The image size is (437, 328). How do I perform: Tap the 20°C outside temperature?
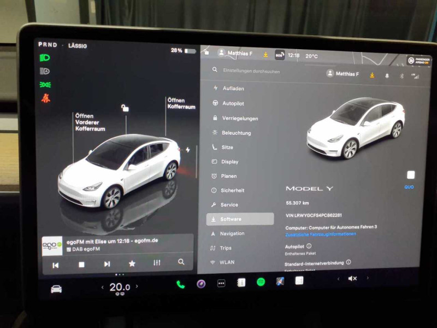pyautogui.click(x=311, y=56)
